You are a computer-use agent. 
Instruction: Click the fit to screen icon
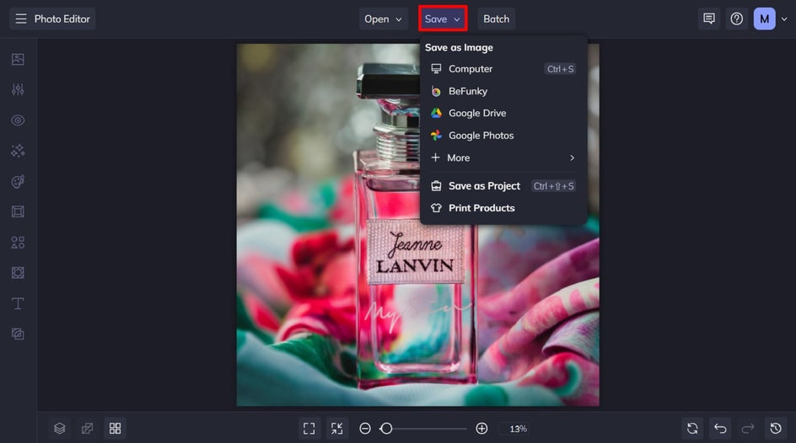[x=309, y=429]
